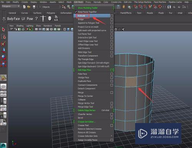The height and width of the screenshot is (148, 192).
Task: Click the T-pose body figure shelf icon
Action: click(43, 18)
